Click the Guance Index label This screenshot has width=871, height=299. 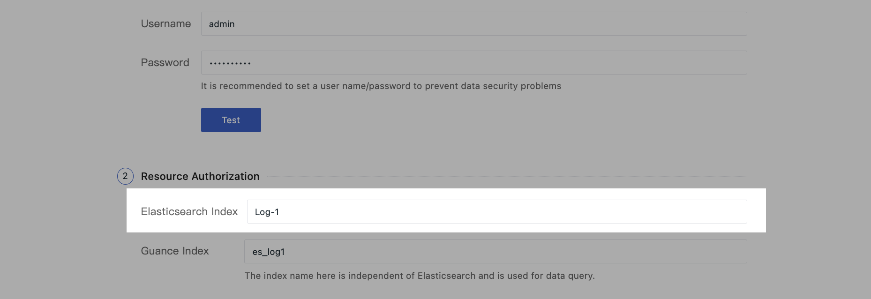[175, 251]
